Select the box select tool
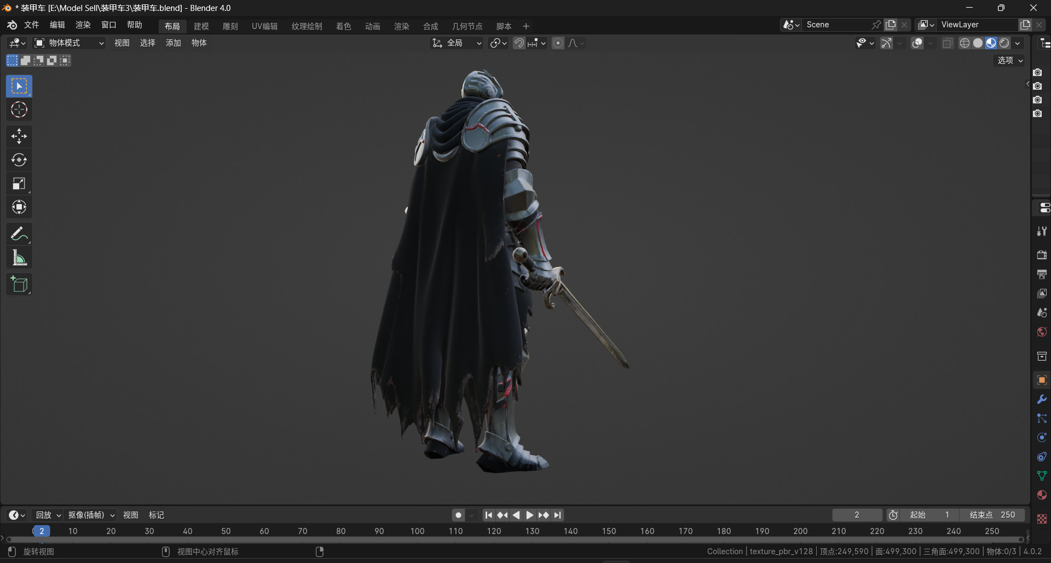The image size is (1051, 563). (19, 86)
